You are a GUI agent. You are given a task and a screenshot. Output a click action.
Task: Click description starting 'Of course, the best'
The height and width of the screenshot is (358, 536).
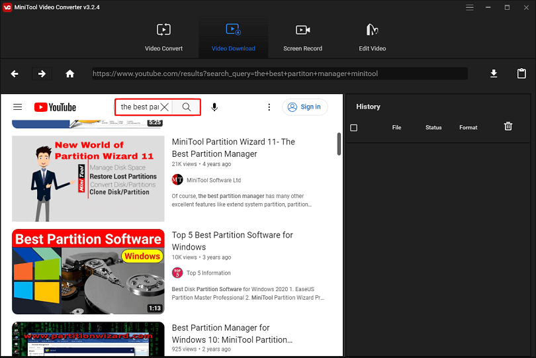242,200
